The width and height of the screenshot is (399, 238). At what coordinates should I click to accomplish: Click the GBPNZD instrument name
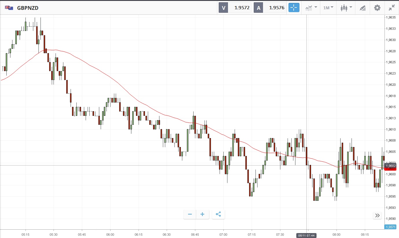pos(28,8)
